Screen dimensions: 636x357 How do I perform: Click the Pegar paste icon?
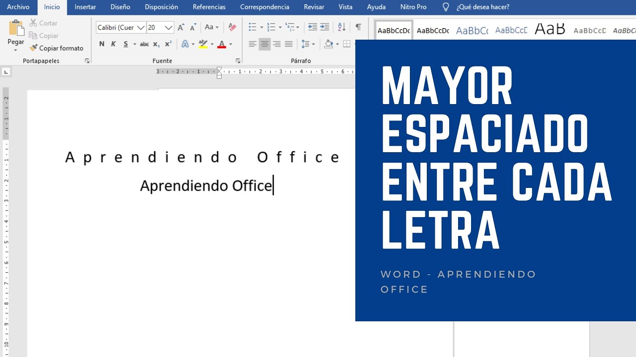click(16, 27)
